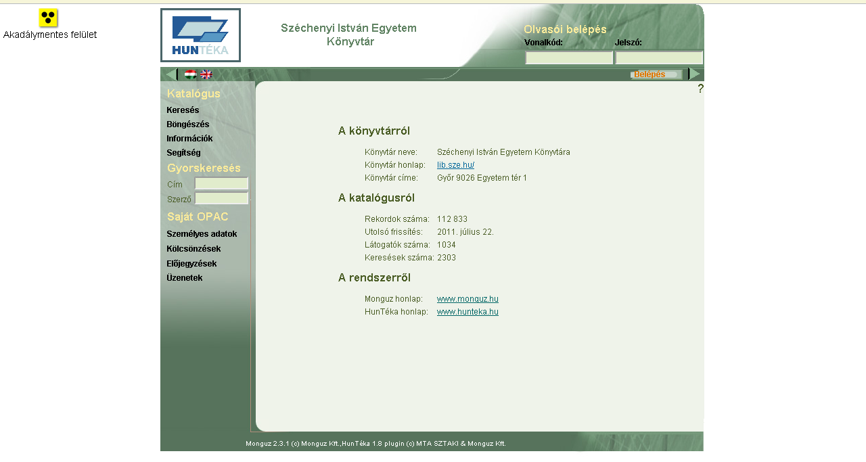Click the Akadálymentes felület link text
866x462 pixels.
(50, 34)
